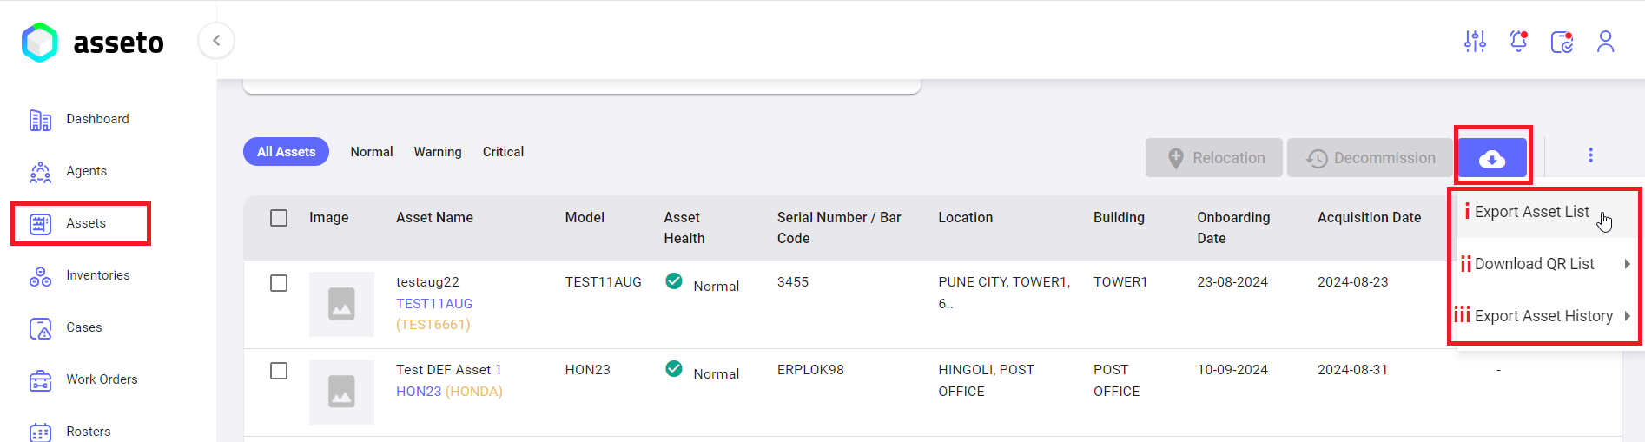Open Rosters from the sidebar

click(88, 432)
